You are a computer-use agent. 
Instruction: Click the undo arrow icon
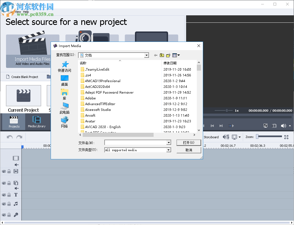click(x=10, y=137)
